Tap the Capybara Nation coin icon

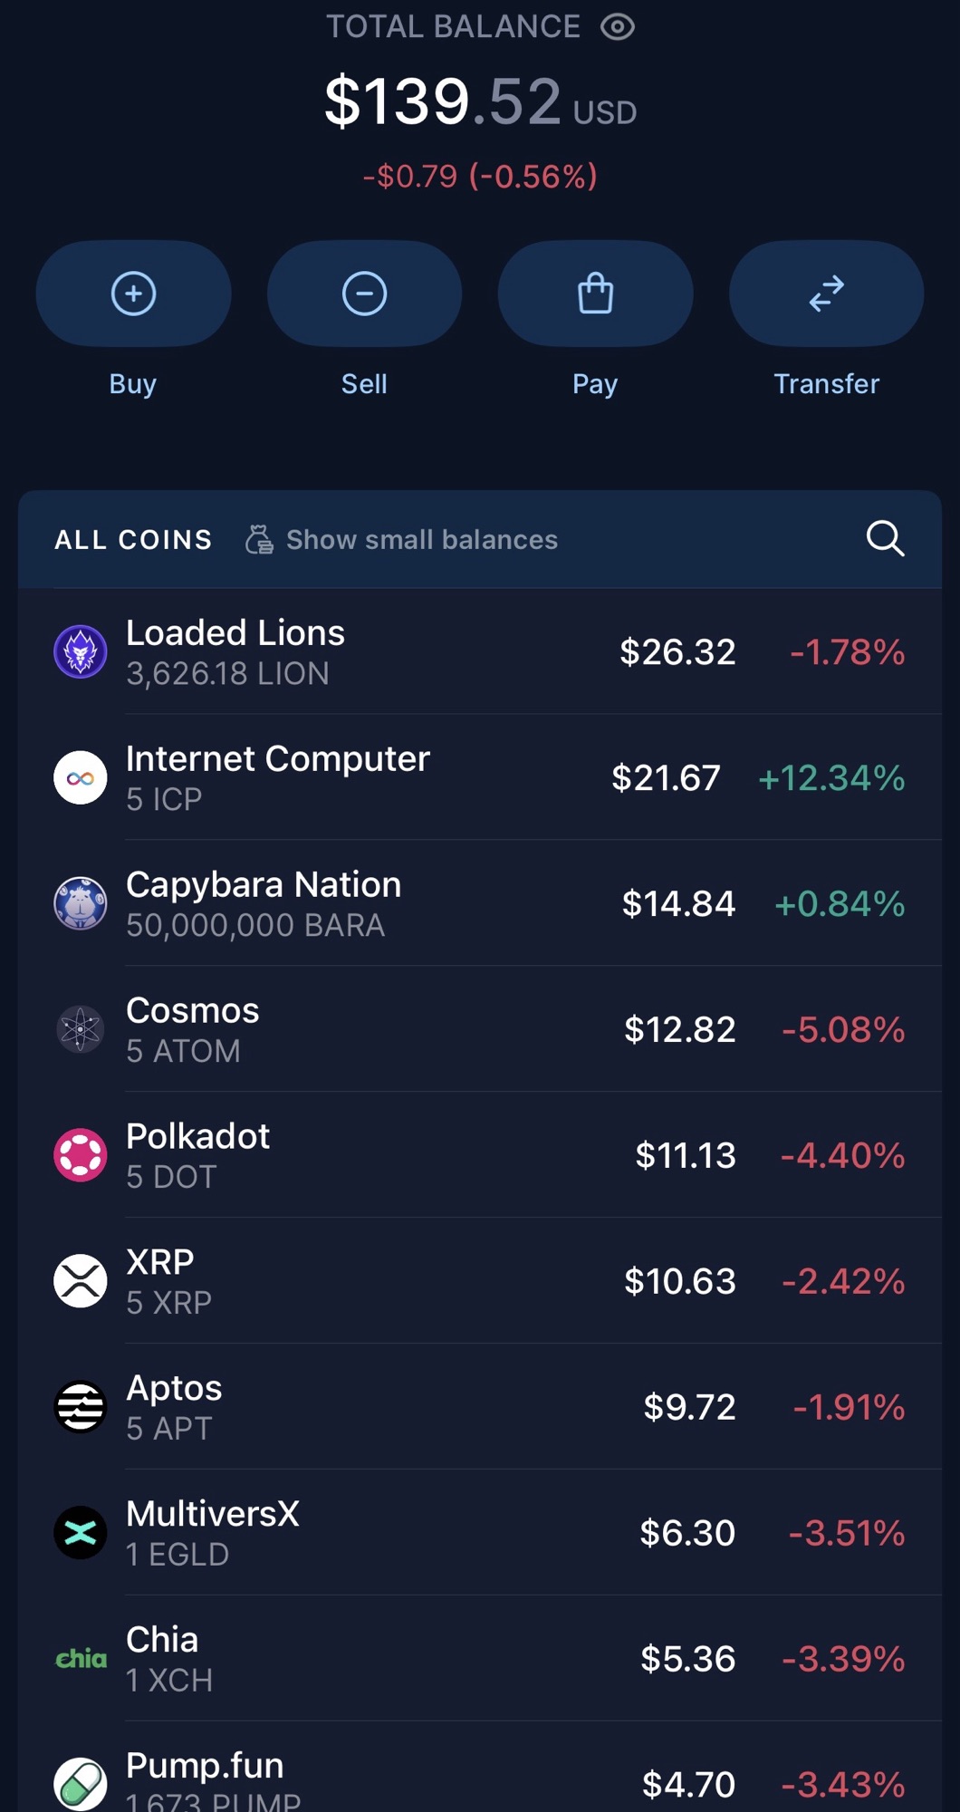pos(81,903)
